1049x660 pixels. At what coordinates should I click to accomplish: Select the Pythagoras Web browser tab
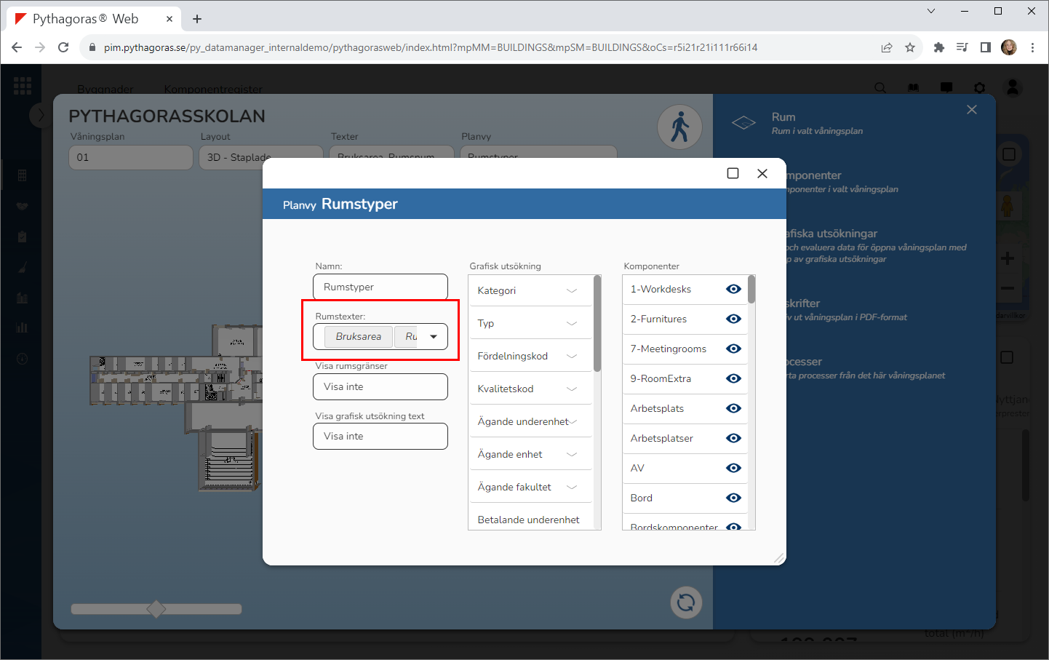point(87,19)
